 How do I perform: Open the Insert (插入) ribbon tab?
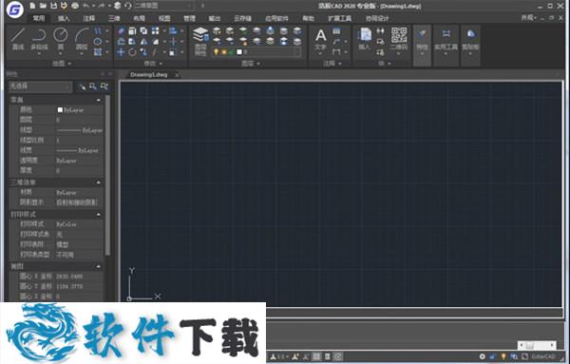64,18
